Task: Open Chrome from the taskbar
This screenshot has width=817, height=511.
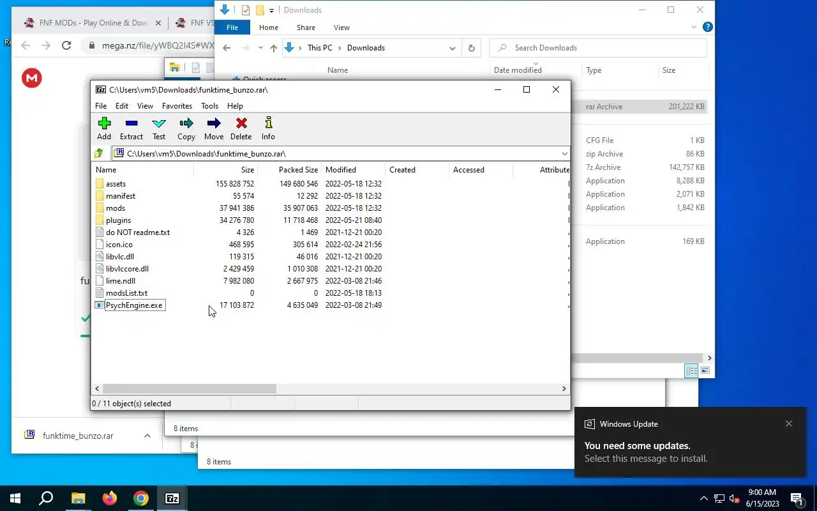Action: [x=141, y=498]
